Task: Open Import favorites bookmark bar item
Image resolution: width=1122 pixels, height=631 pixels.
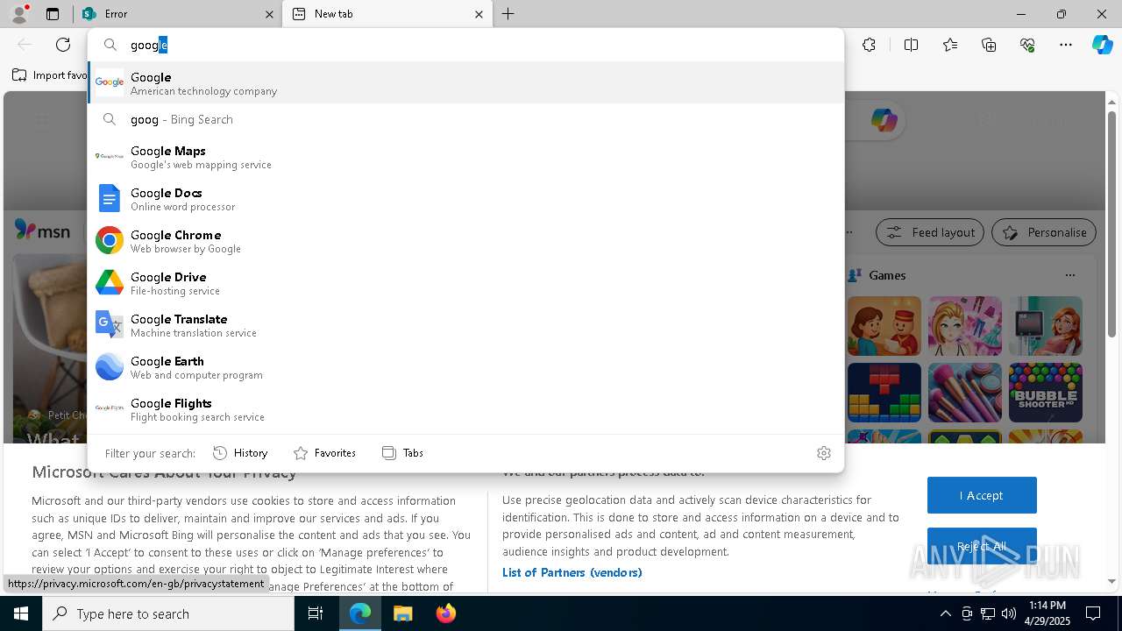Action: [x=49, y=75]
